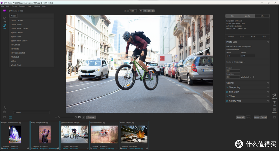This screenshot has height=151, width=279.
Task: Open the resolution more-options dots
Action: click(x=254, y=77)
